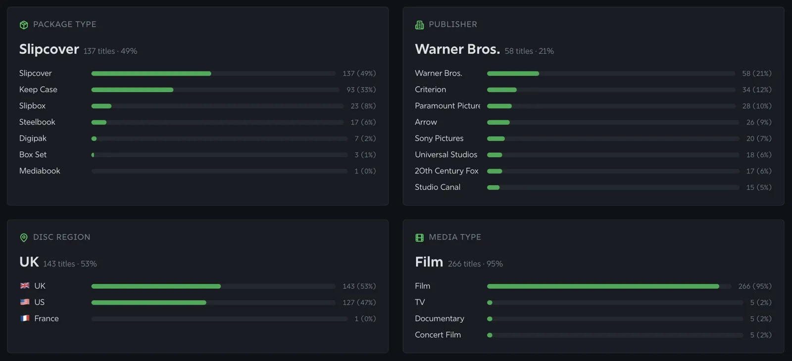Click the '17 (6%)' Steelbook value
This screenshot has height=361, width=792.
point(363,122)
